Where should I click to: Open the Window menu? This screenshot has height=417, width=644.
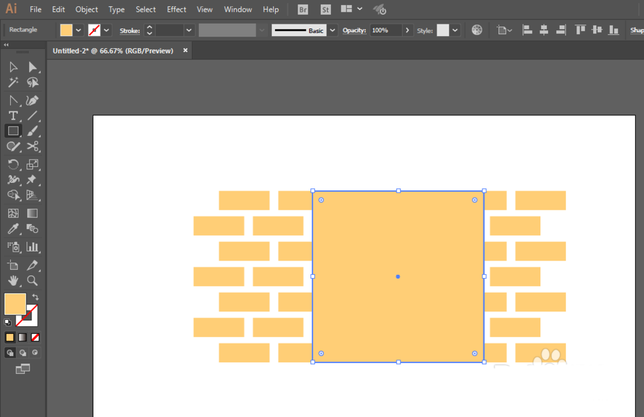pyautogui.click(x=238, y=10)
